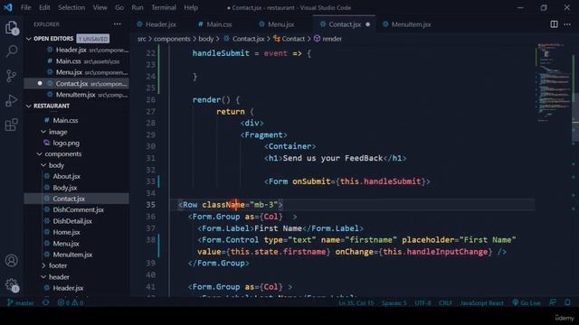Open the File menu
This screenshot has width=579, height=325.
(26, 7)
